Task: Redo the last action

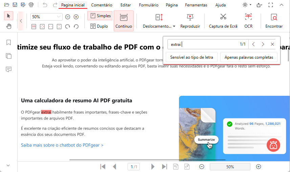Action: click(x=55, y=5)
